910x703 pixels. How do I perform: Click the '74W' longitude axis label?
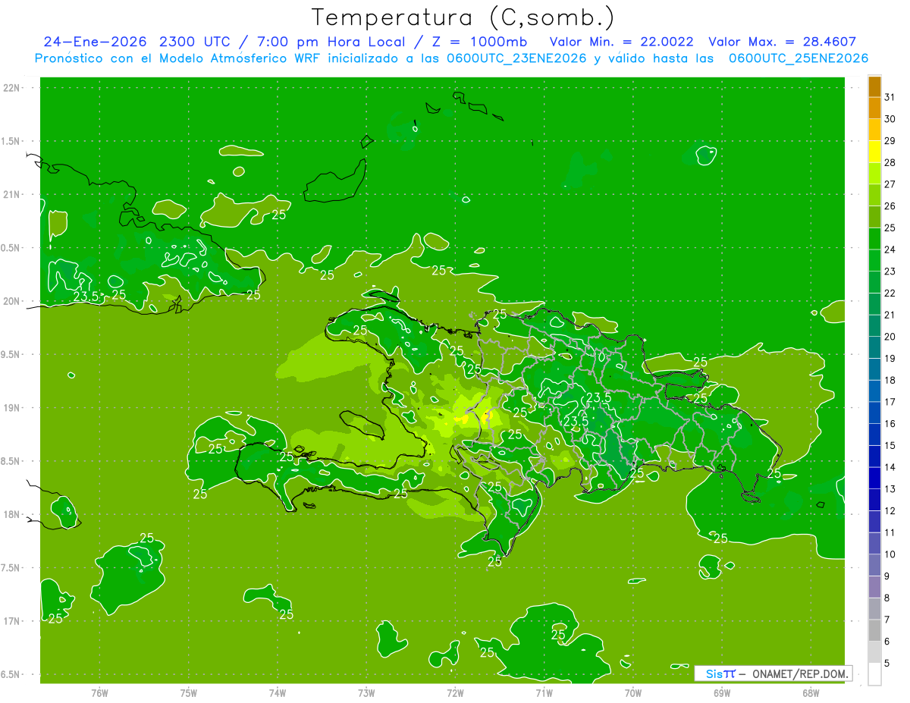point(278,694)
